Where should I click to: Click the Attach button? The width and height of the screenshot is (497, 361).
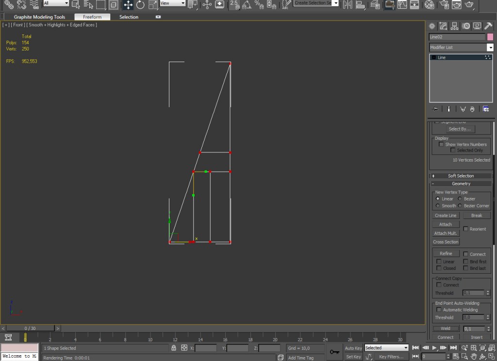[446, 224]
